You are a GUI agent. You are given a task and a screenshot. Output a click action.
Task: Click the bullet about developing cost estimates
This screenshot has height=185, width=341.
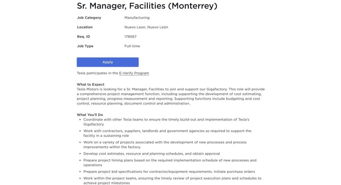(x=152, y=154)
